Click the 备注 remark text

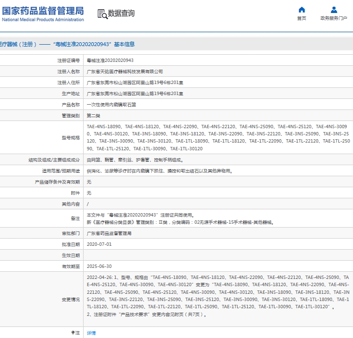coord(181,218)
